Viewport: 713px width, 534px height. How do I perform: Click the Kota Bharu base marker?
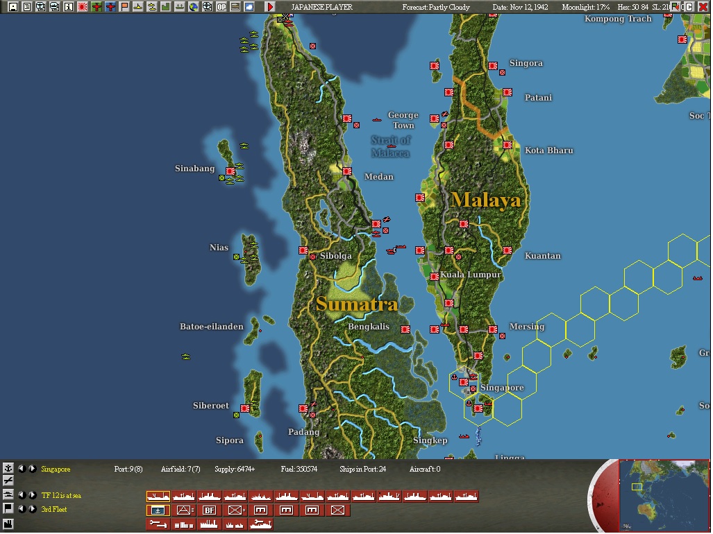pyautogui.click(x=508, y=145)
